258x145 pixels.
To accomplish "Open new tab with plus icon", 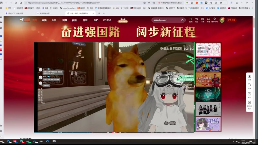I will click(104, 13).
